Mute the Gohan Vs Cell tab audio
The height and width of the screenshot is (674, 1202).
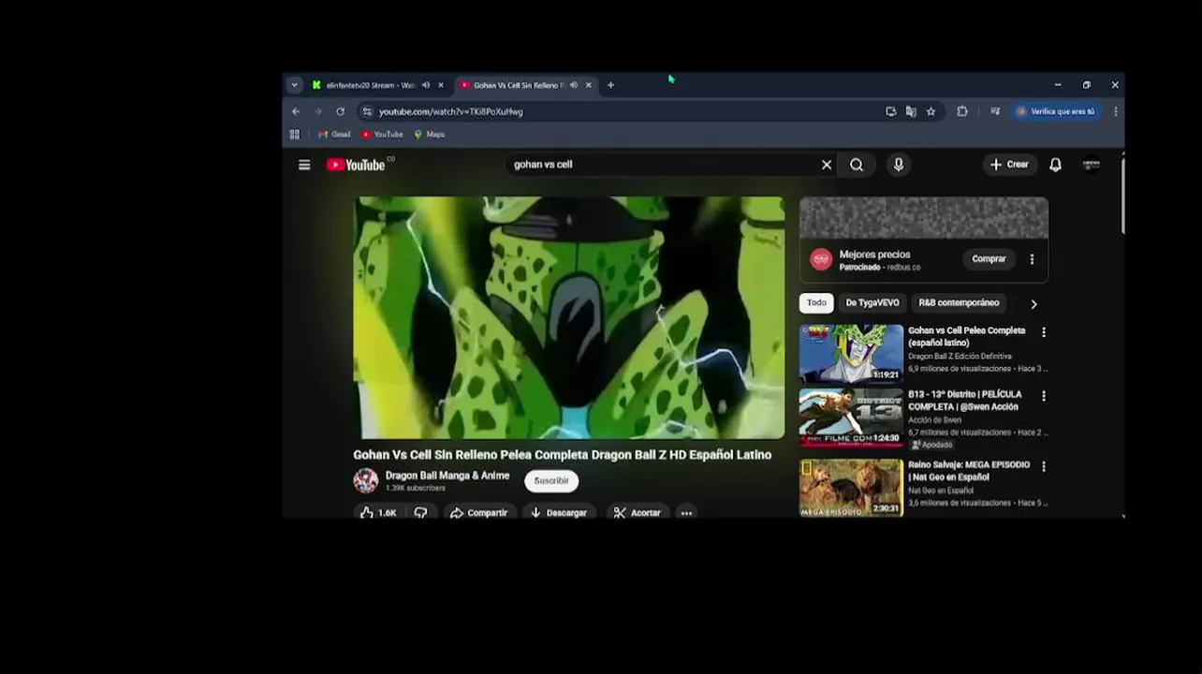(574, 85)
